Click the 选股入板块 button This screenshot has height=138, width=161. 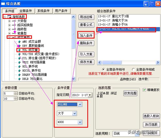(x=151, y=116)
